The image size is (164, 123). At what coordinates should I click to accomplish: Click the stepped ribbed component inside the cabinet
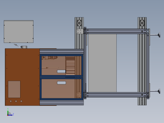(x=70, y=66)
